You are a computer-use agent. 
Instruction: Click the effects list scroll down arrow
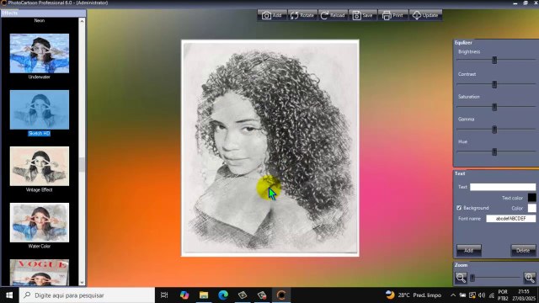82,283
